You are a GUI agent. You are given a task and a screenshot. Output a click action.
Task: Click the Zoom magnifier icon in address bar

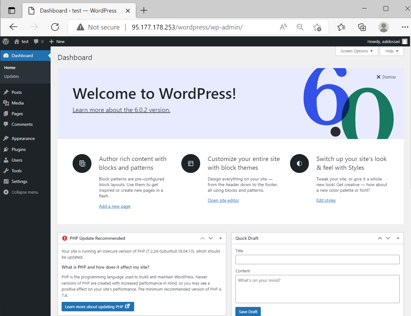tap(300, 27)
